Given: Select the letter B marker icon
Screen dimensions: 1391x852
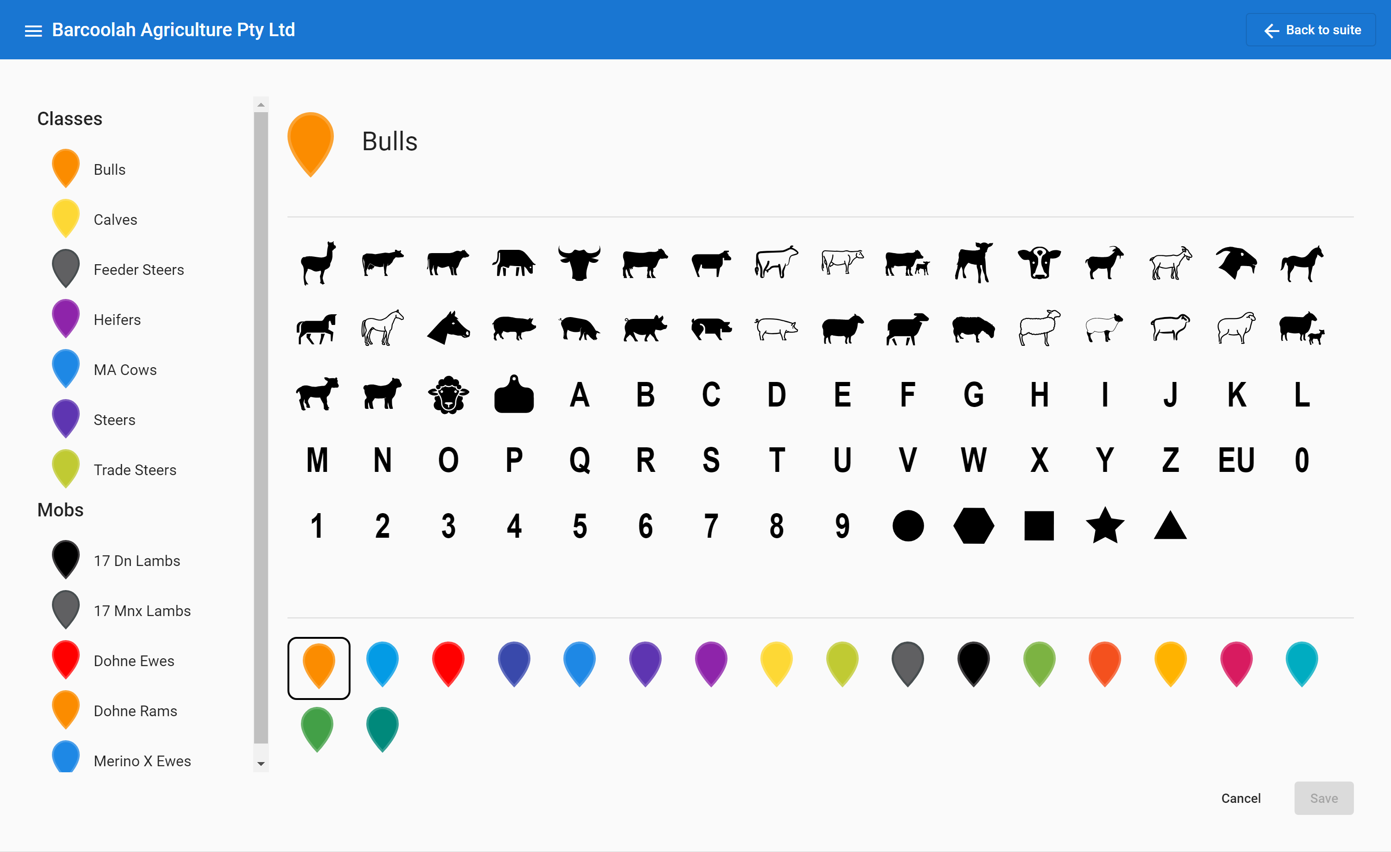Looking at the screenshot, I should click(644, 393).
